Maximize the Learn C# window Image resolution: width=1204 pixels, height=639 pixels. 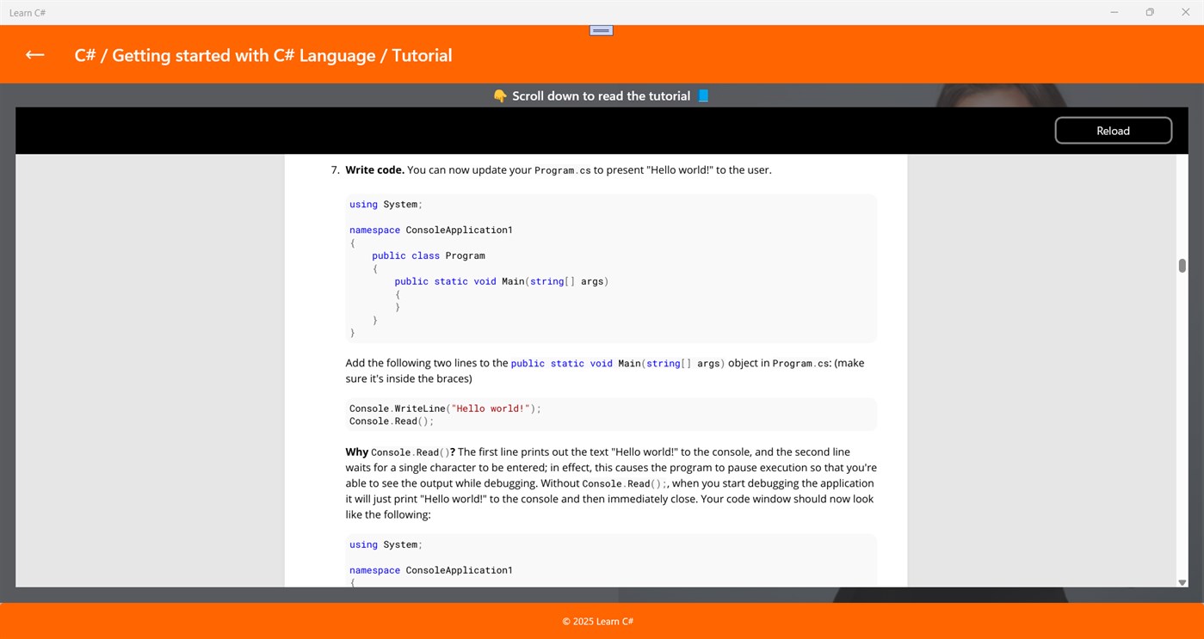(x=1150, y=12)
